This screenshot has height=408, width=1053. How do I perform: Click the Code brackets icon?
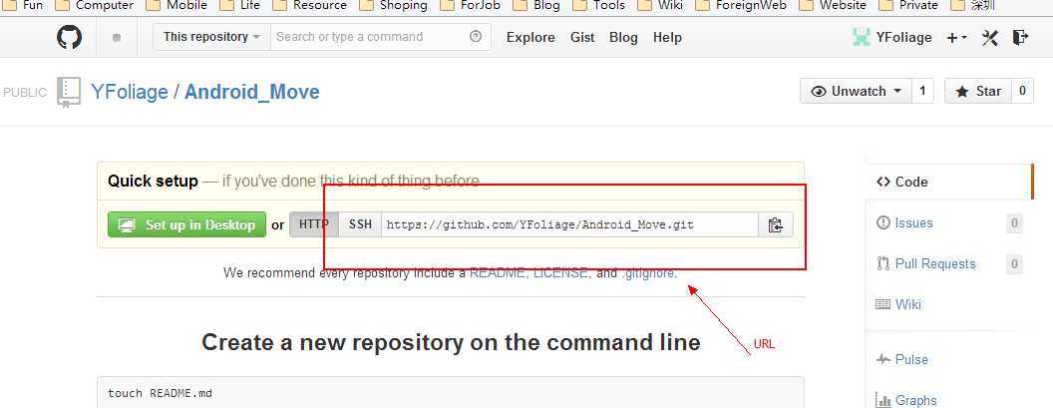(883, 183)
